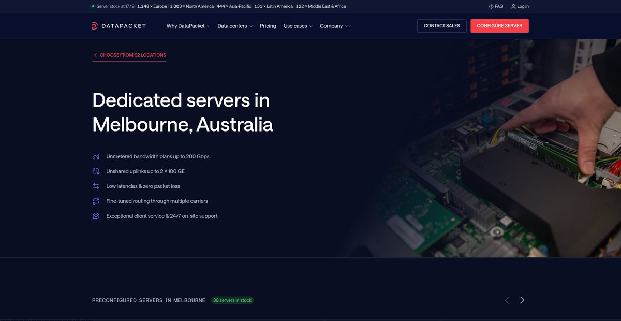
Task: Expand the Use cases menu
Action: 298,26
